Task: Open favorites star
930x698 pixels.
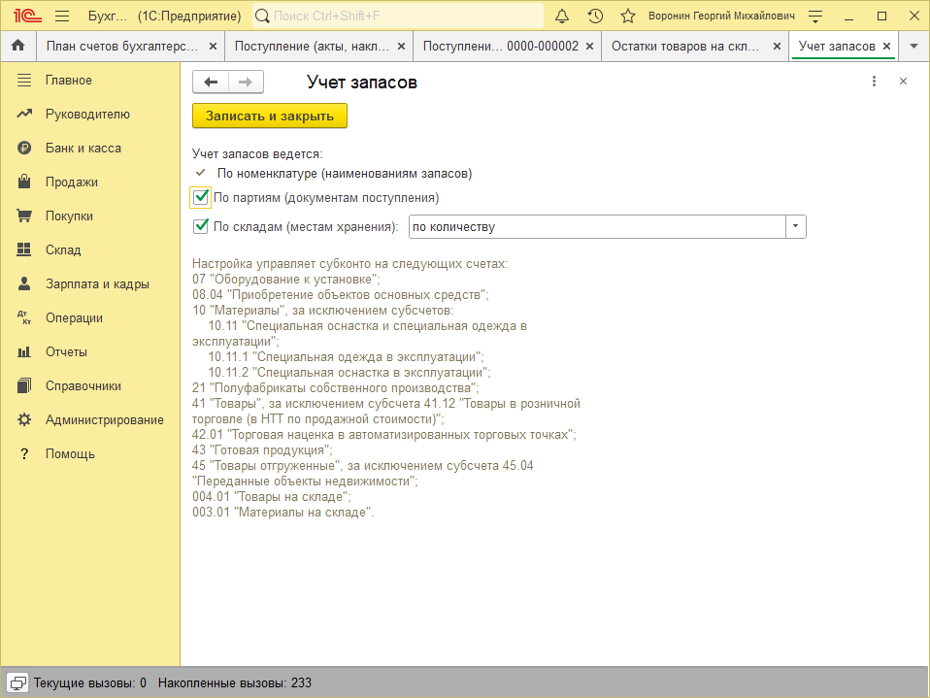Action: [628, 16]
